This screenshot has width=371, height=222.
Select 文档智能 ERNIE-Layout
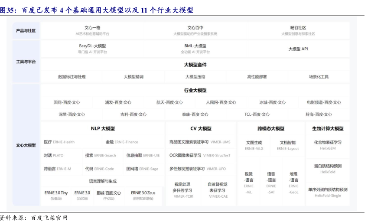288,145
